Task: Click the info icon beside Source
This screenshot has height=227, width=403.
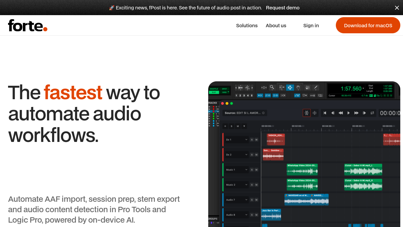Action: coord(263,113)
